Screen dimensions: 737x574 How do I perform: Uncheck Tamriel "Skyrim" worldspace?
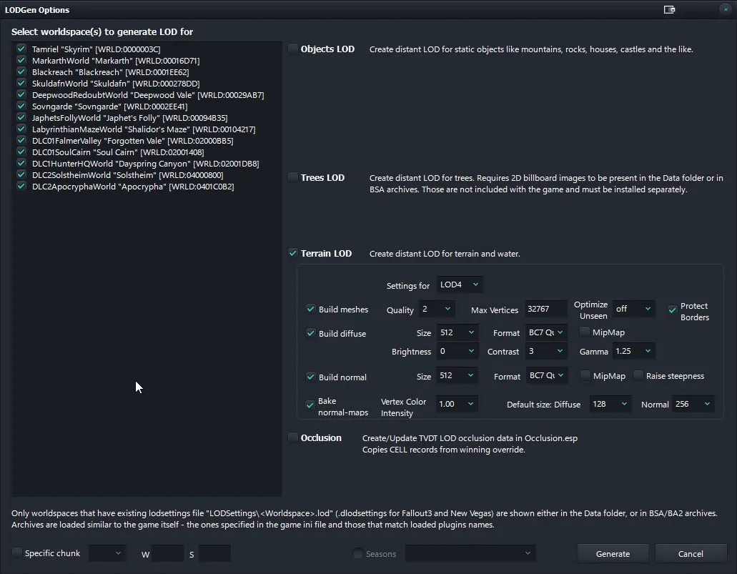point(21,49)
